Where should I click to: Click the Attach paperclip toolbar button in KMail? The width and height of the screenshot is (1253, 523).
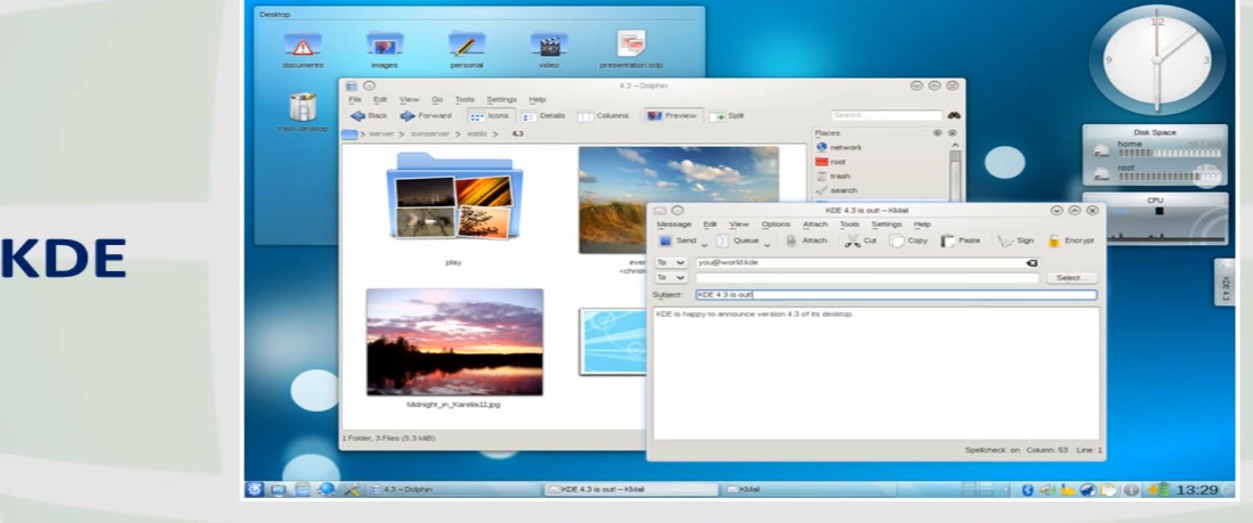pos(806,240)
